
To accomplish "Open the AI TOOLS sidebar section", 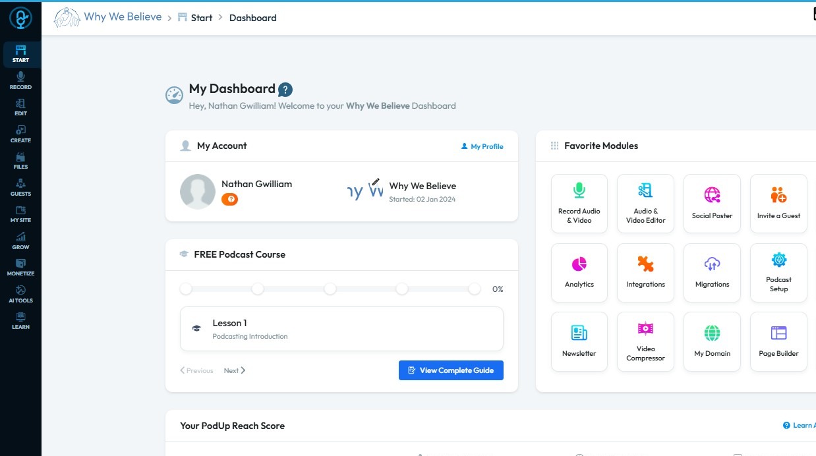I will point(20,295).
